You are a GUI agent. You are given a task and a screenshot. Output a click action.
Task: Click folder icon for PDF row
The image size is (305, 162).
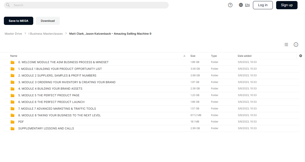12,122
